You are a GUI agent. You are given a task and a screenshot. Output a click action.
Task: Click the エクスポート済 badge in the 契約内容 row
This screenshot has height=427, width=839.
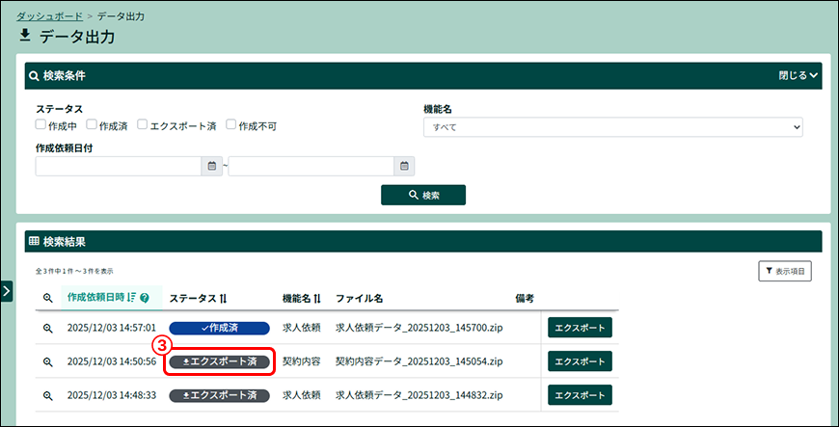point(219,361)
